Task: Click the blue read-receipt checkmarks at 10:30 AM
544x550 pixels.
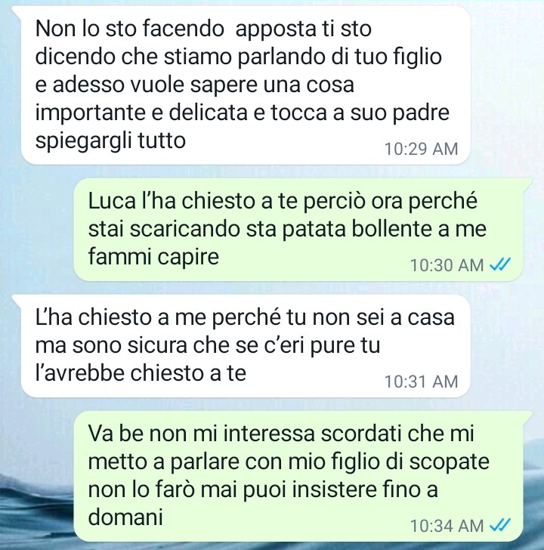Action: coord(500,265)
